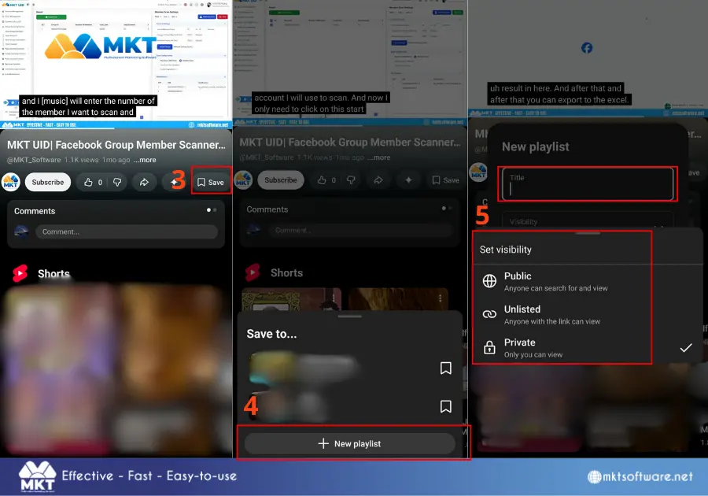The height and width of the screenshot is (496, 708).
Task: Grab the drag handle above Set visibility
Action: click(588, 233)
